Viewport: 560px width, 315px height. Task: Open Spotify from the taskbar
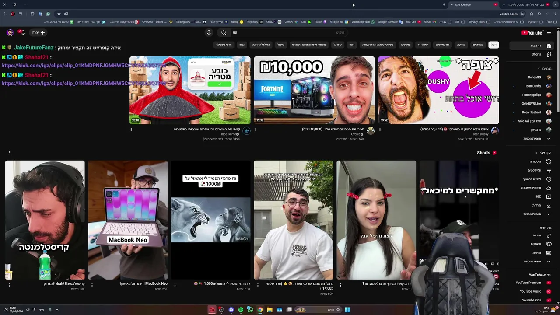[x=241, y=310]
